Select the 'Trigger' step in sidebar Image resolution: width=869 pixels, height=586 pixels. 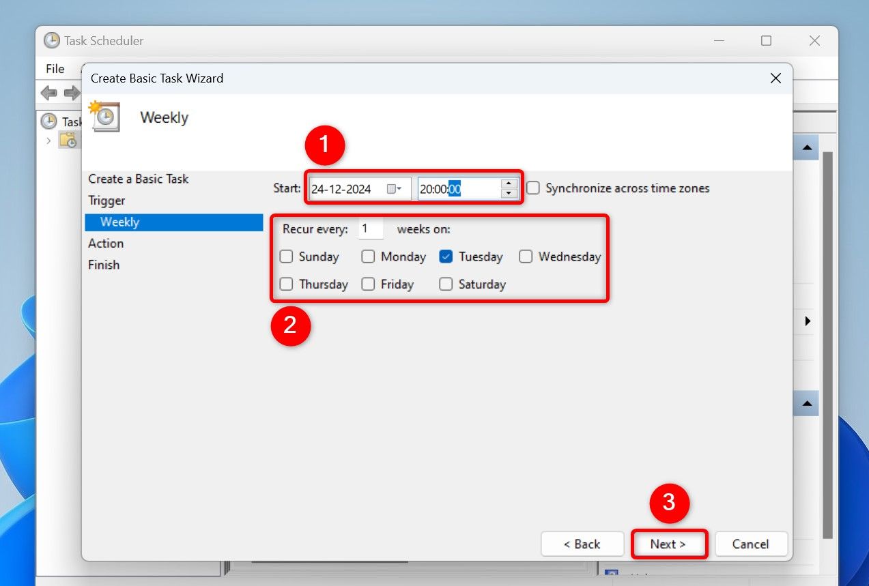coord(106,201)
